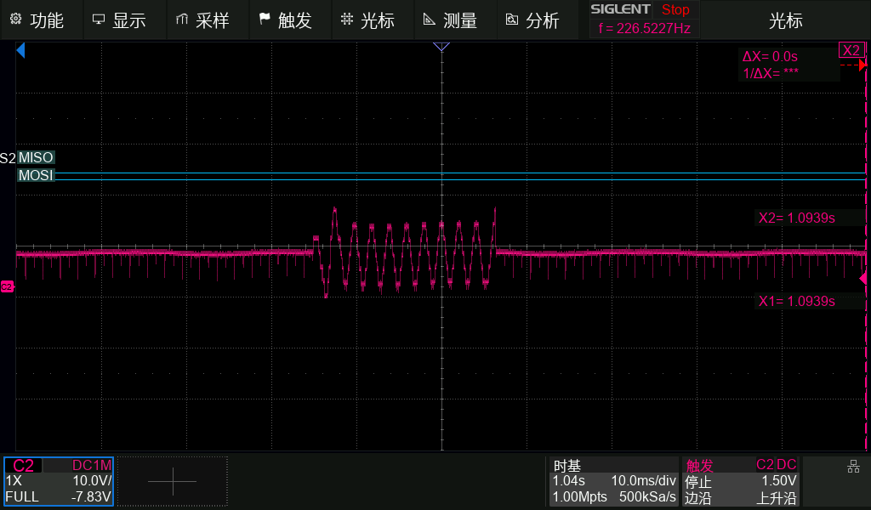Click the waveform icon beside 采样
This screenshot has height=510, width=871.
(181, 20)
